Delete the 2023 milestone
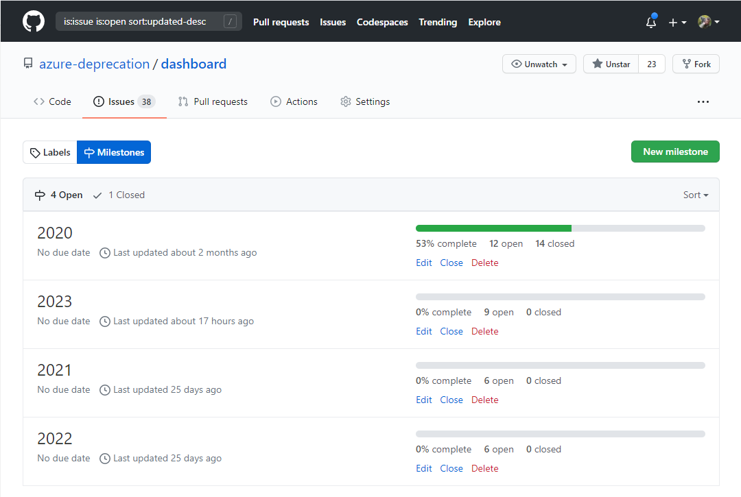This screenshot has width=741, height=497. click(x=485, y=331)
